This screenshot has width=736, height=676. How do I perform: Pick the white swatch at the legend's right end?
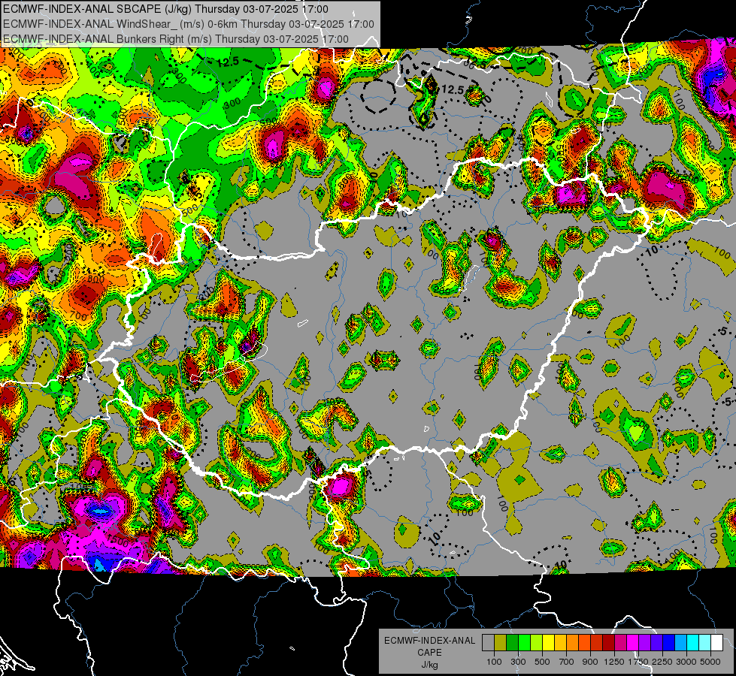(x=717, y=642)
